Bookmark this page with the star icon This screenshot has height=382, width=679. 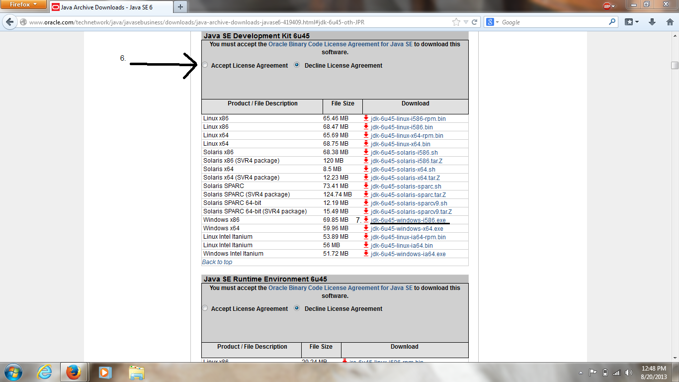point(456,22)
